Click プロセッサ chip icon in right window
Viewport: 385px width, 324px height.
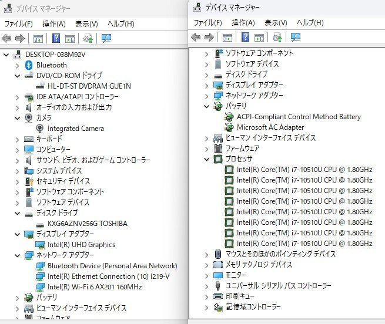point(218,159)
